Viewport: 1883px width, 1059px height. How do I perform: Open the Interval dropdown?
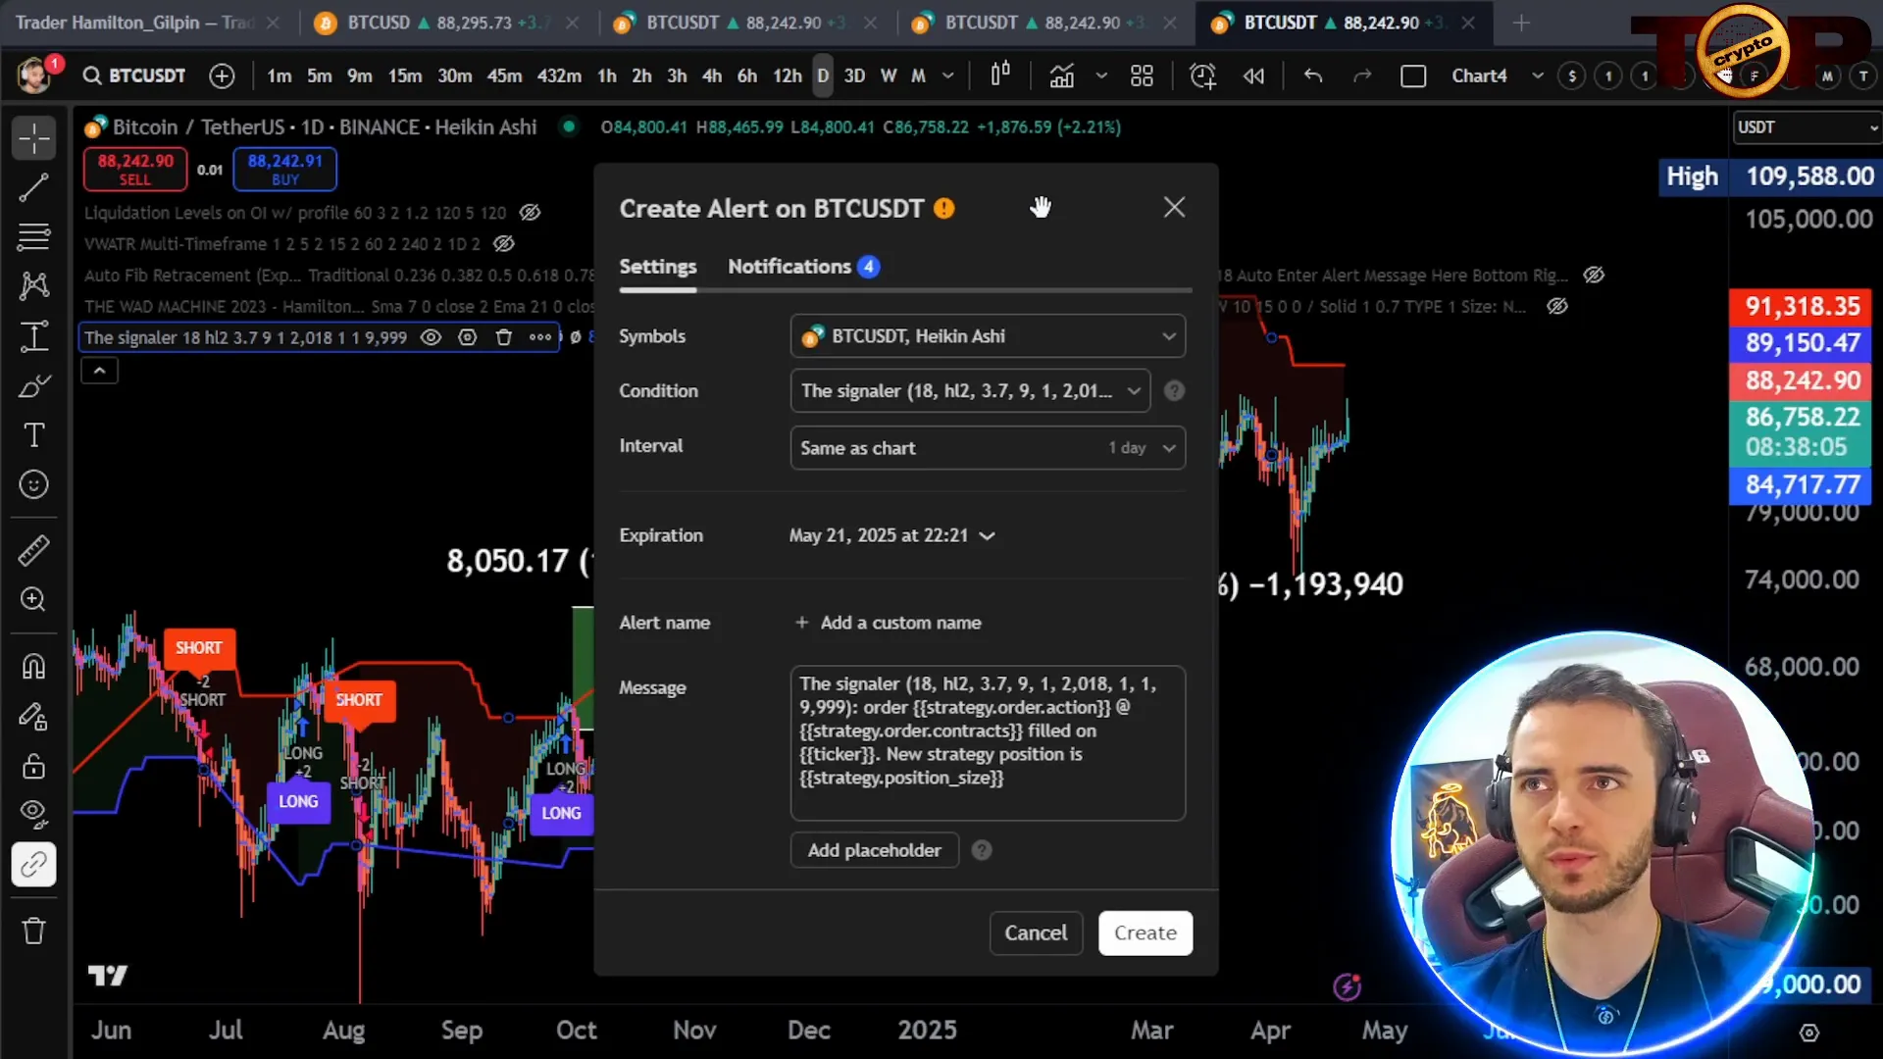pyautogui.click(x=988, y=448)
